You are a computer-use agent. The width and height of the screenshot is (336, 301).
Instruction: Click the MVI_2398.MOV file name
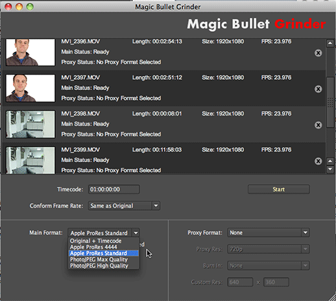[x=80, y=114]
